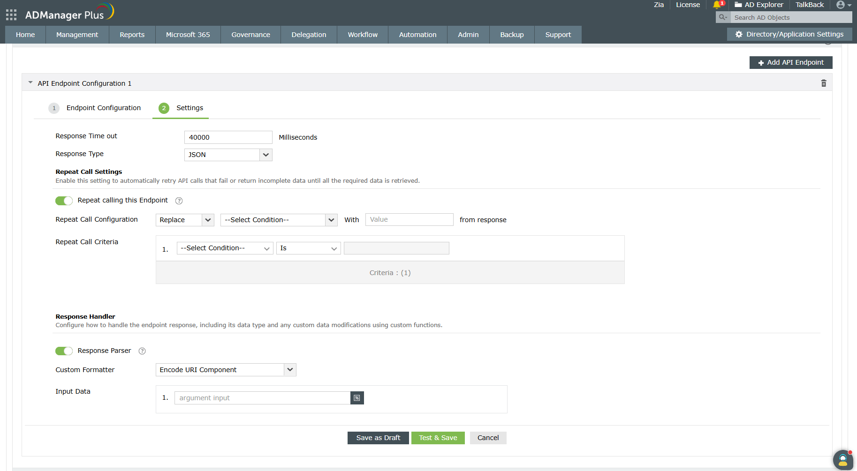This screenshot has width=857, height=471.
Task: Open the Custom Formatter dropdown
Action: (x=289, y=370)
